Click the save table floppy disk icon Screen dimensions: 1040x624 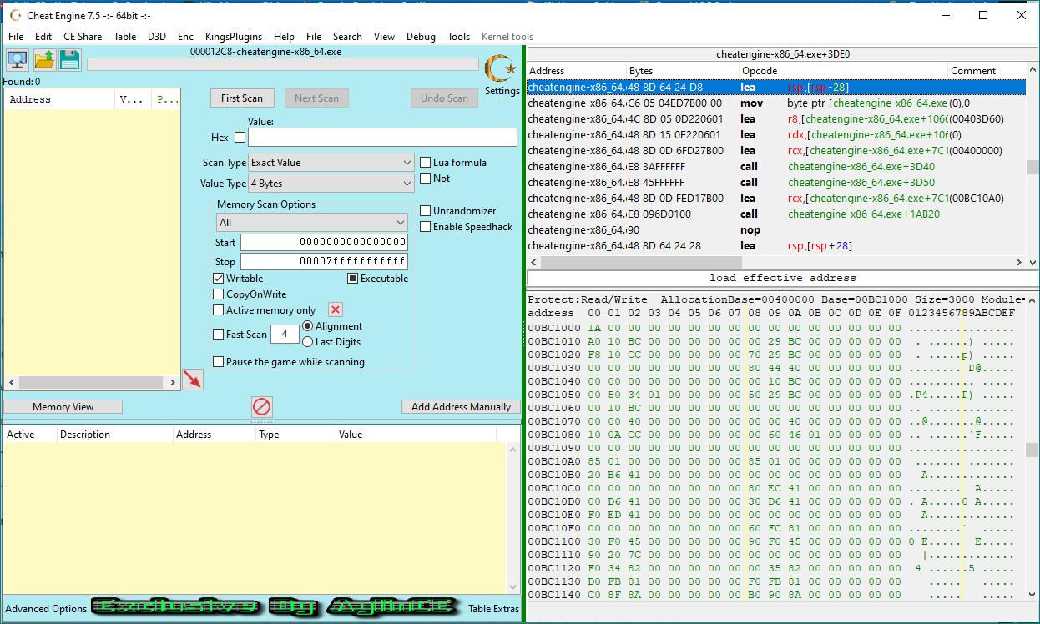[70, 60]
